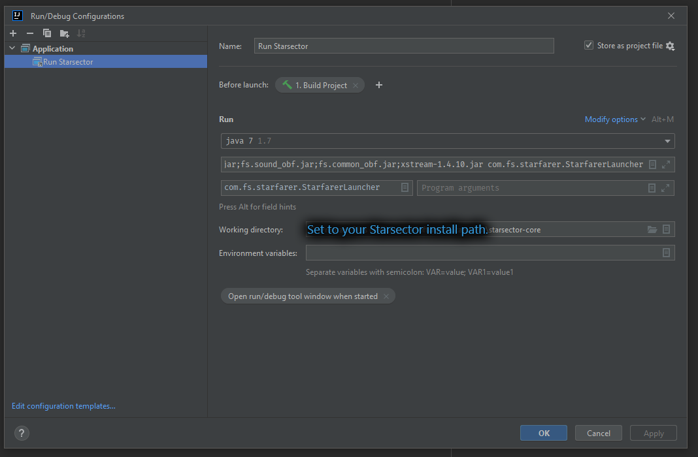Create a new configuration folder
This screenshot has height=457, width=698.
64,33
